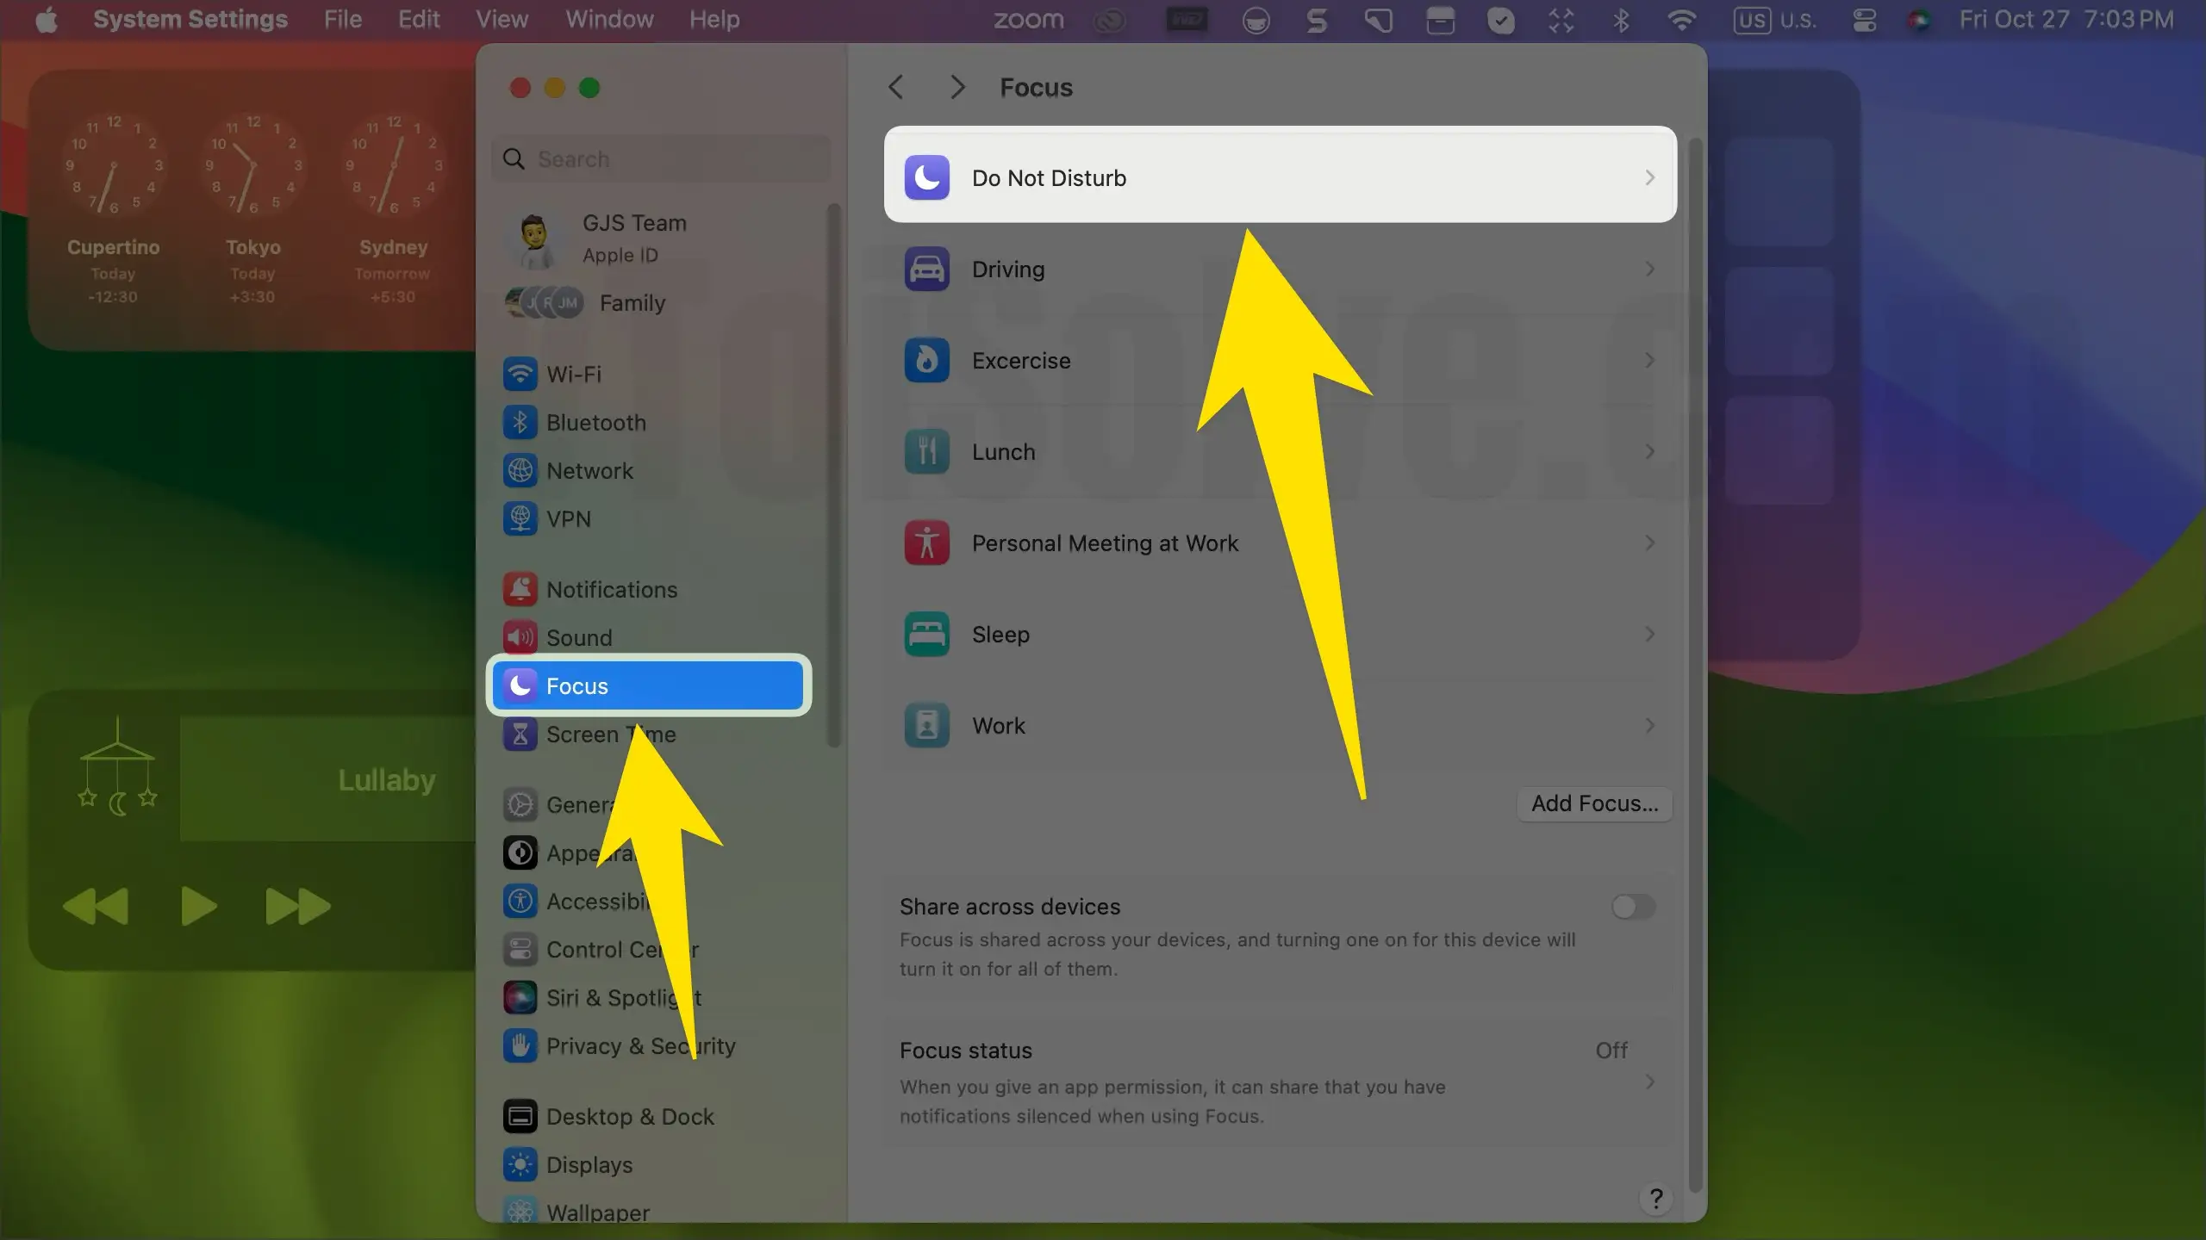Toggle Share across devices switch
The width and height of the screenshot is (2206, 1240).
click(1633, 906)
